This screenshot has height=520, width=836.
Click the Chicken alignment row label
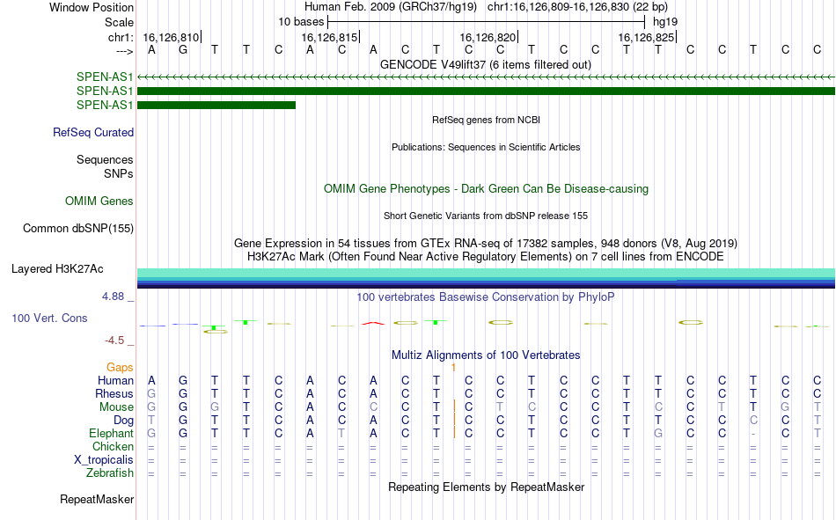point(113,447)
